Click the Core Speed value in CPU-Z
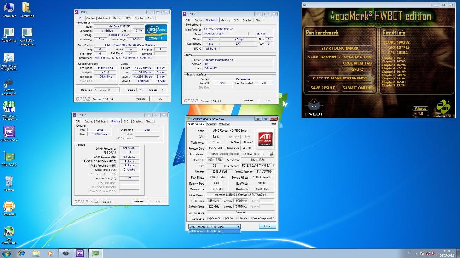 [x=105, y=68]
